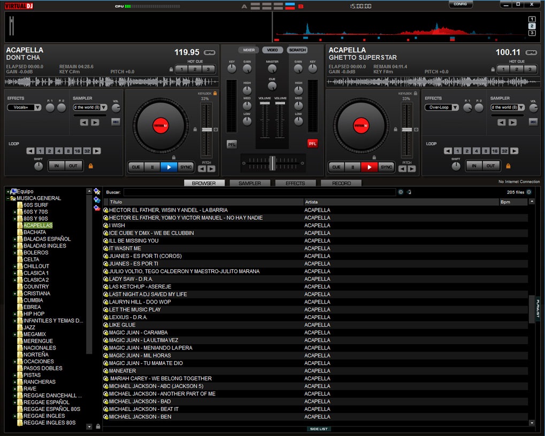Screen dimensions: 545x436
Task: Nudge left deck pitch down arrow
Action: [x=202, y=169]
